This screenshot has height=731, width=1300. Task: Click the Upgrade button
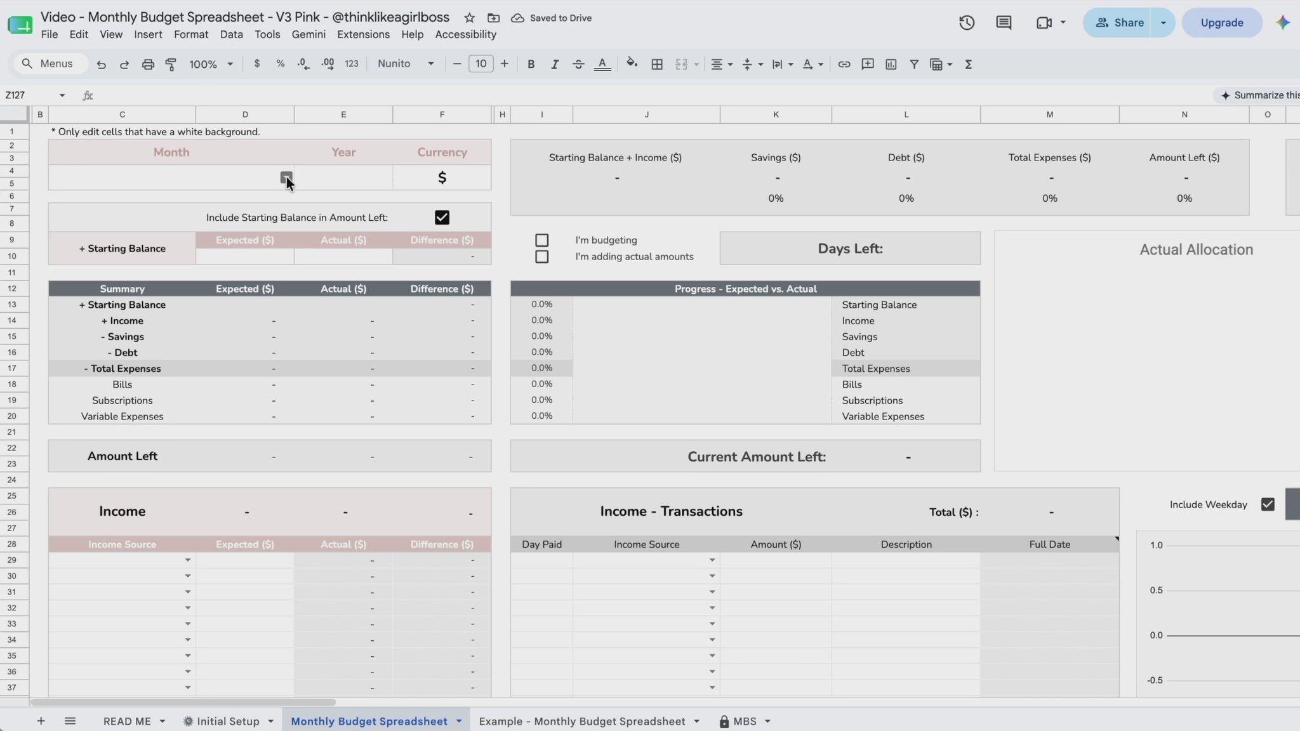[1222, 23]
